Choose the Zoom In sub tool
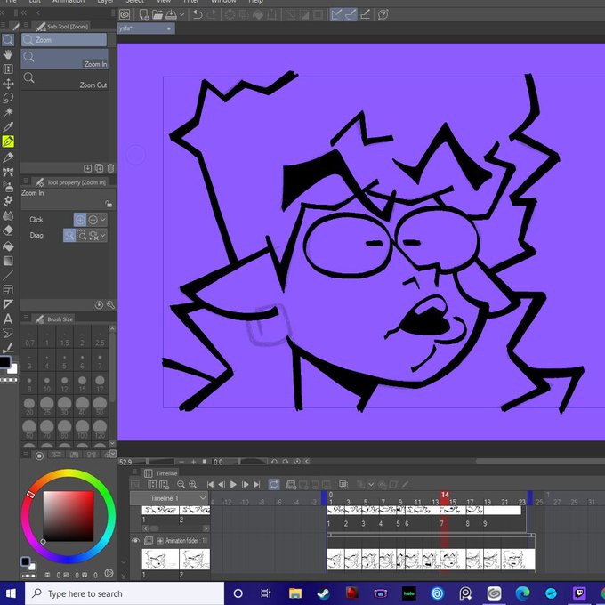The width and height of the screenshot is (605, 605). 64,59
